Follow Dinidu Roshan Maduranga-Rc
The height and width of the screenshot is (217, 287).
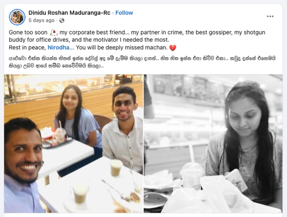(124, 13)
